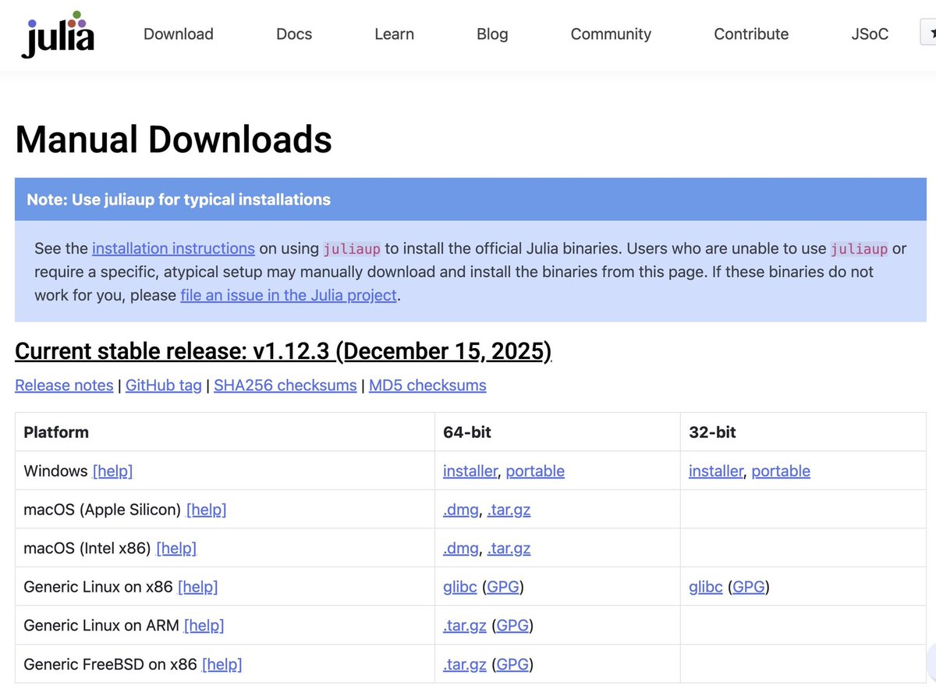Go to the Learn page
936x697 pixels.
coord(394,34)
